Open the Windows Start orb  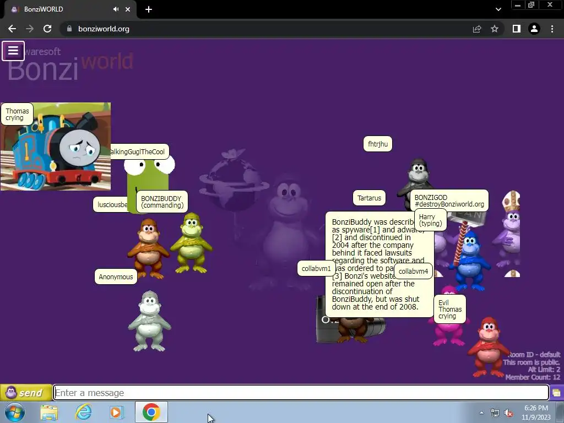14,412
